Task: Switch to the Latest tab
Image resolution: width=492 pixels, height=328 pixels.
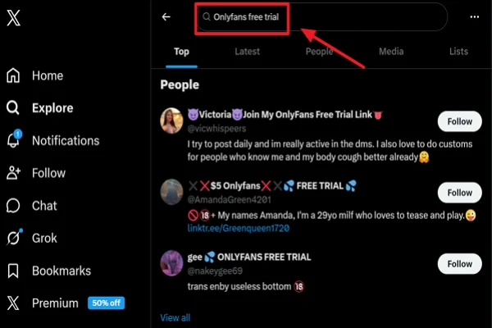Action: coord(248,52)
